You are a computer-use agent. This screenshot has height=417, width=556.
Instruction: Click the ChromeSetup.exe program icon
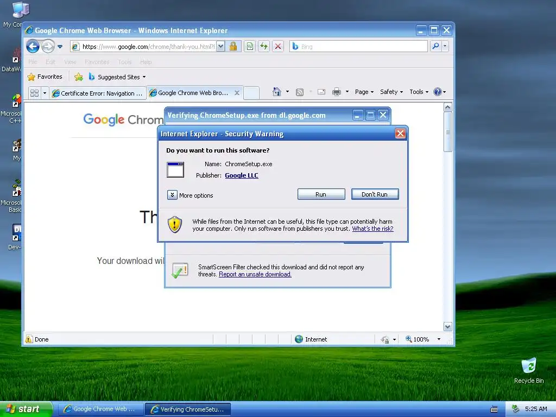[175, 169]
